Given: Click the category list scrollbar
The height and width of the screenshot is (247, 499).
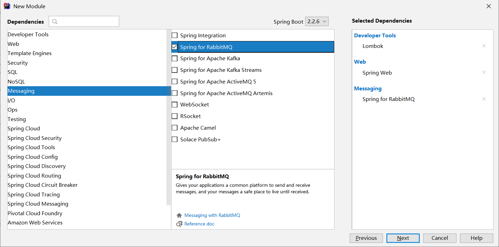Looking at the screenshot, I should 169,117.
